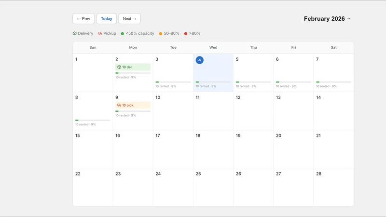This screenshot has height=217, width=386.
Task: Click '10 rented · 9%' on February 6
Action: click(286, 86)
